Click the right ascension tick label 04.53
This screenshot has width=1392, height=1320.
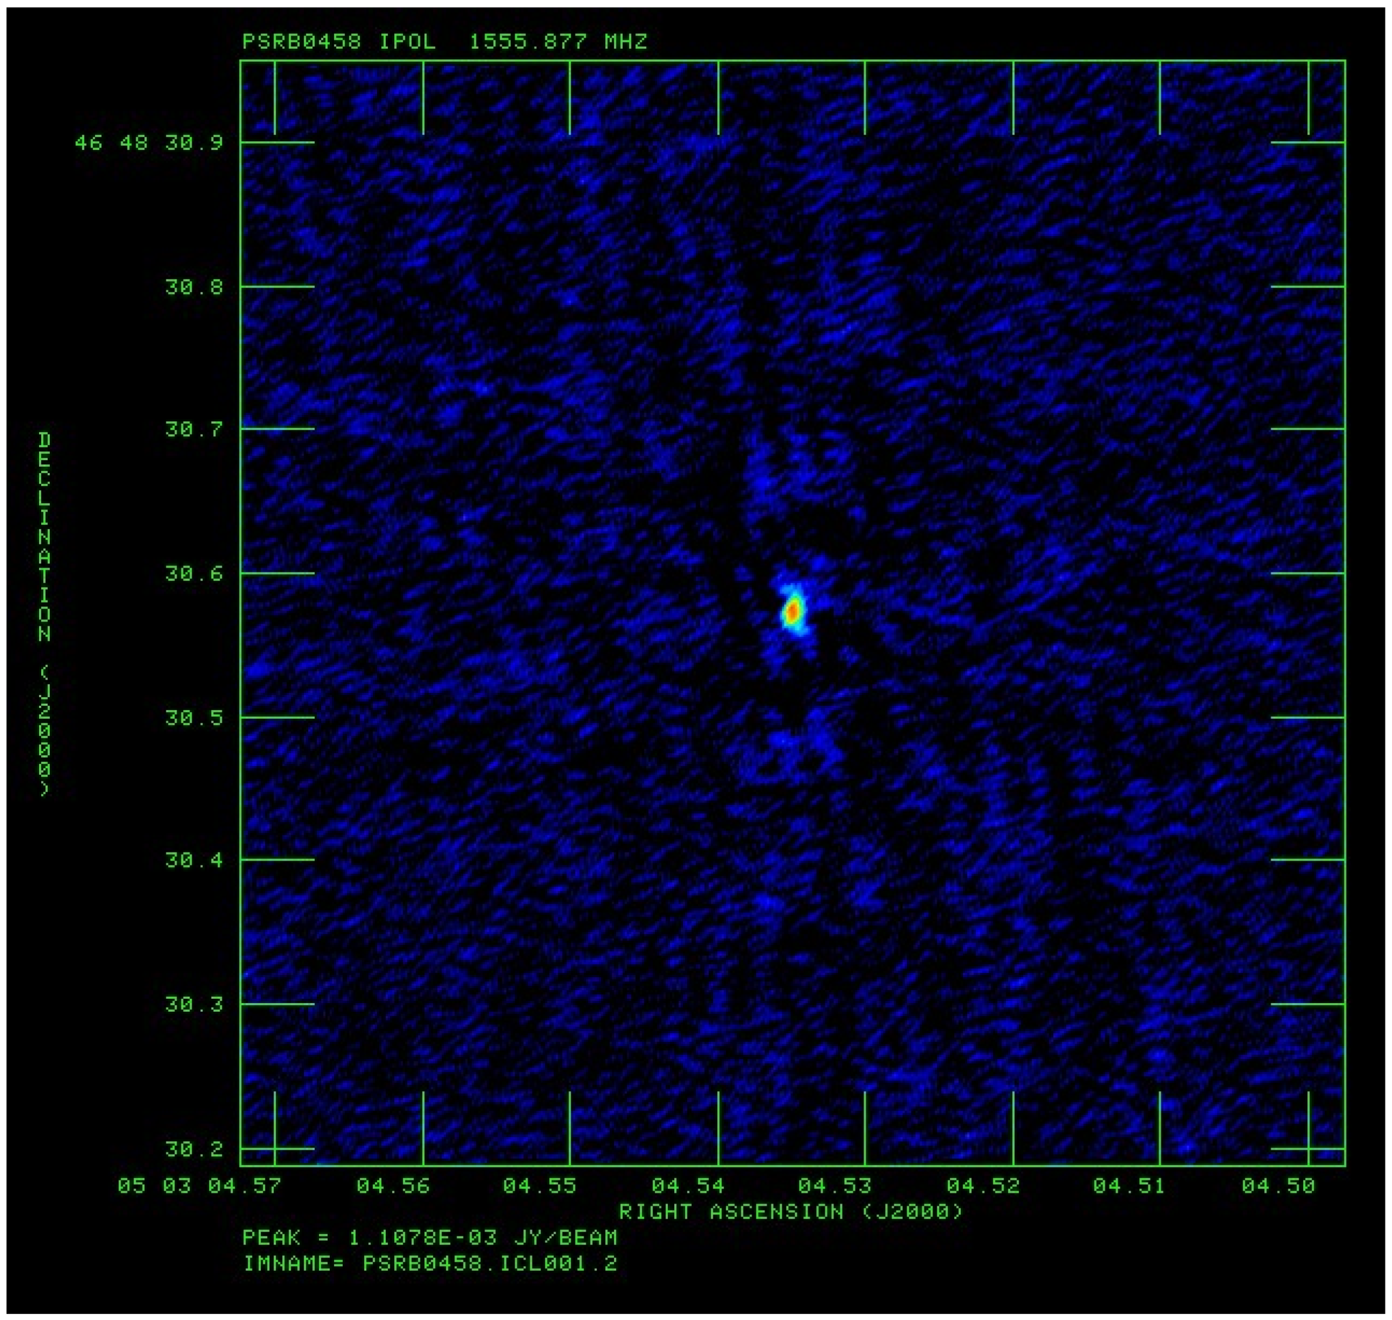tap(834, 1187)
